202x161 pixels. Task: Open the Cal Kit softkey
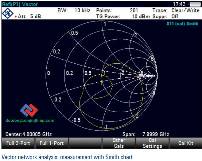(186, 143)
